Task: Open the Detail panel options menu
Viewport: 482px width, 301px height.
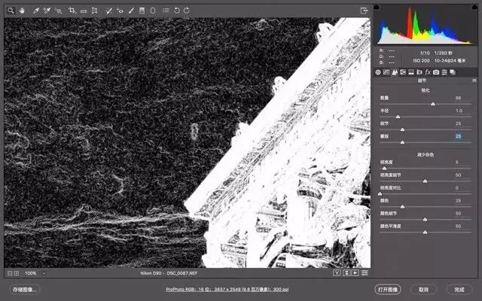Action: (x=474, y=81)
